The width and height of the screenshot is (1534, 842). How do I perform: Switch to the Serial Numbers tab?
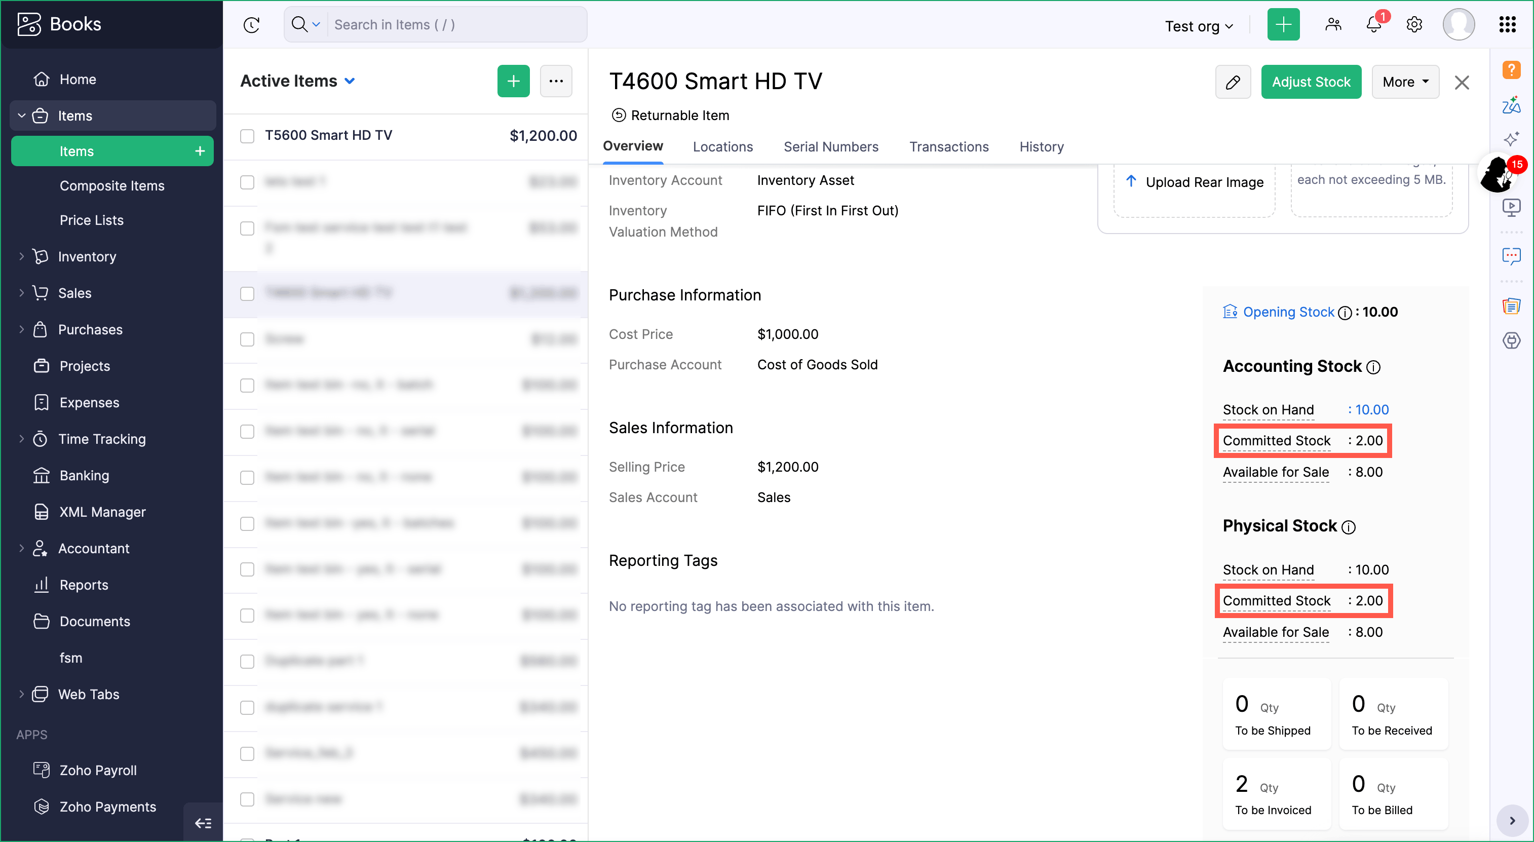coord(831,146)
